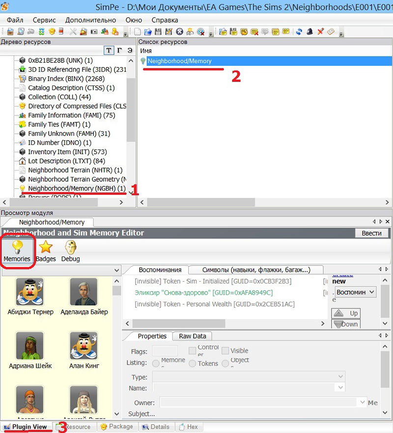Click the Save As floppy-with-pencil icon

coord(168,32)
